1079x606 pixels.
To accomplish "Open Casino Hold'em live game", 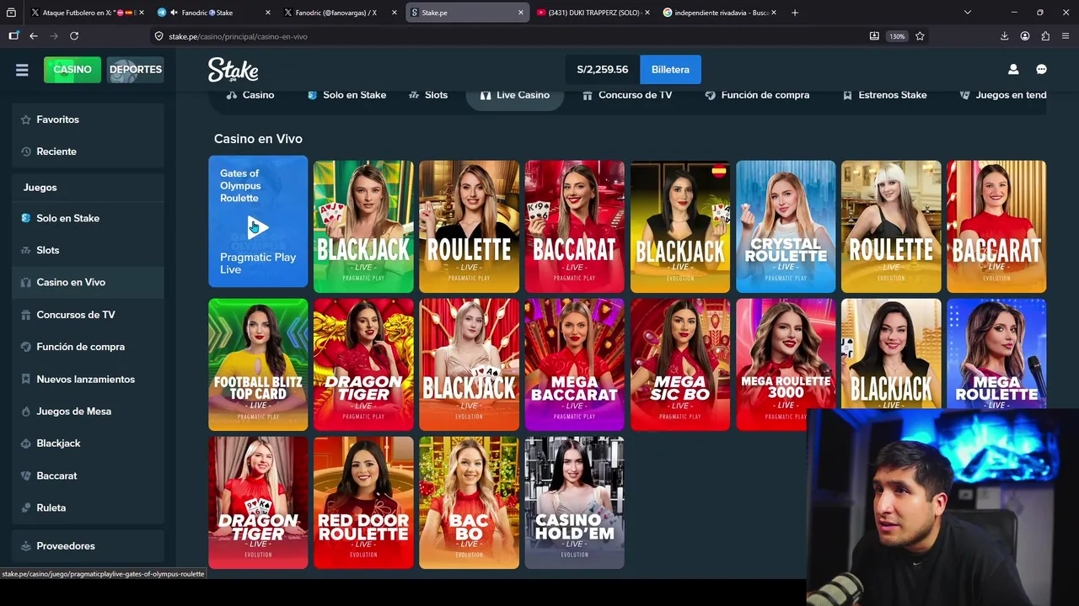I will click(574, 502).
